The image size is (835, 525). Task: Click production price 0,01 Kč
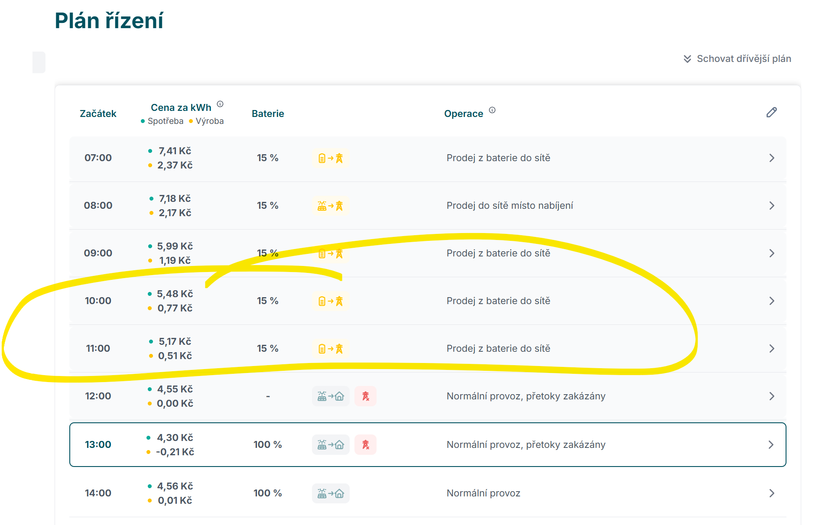(x=175, y=501)
